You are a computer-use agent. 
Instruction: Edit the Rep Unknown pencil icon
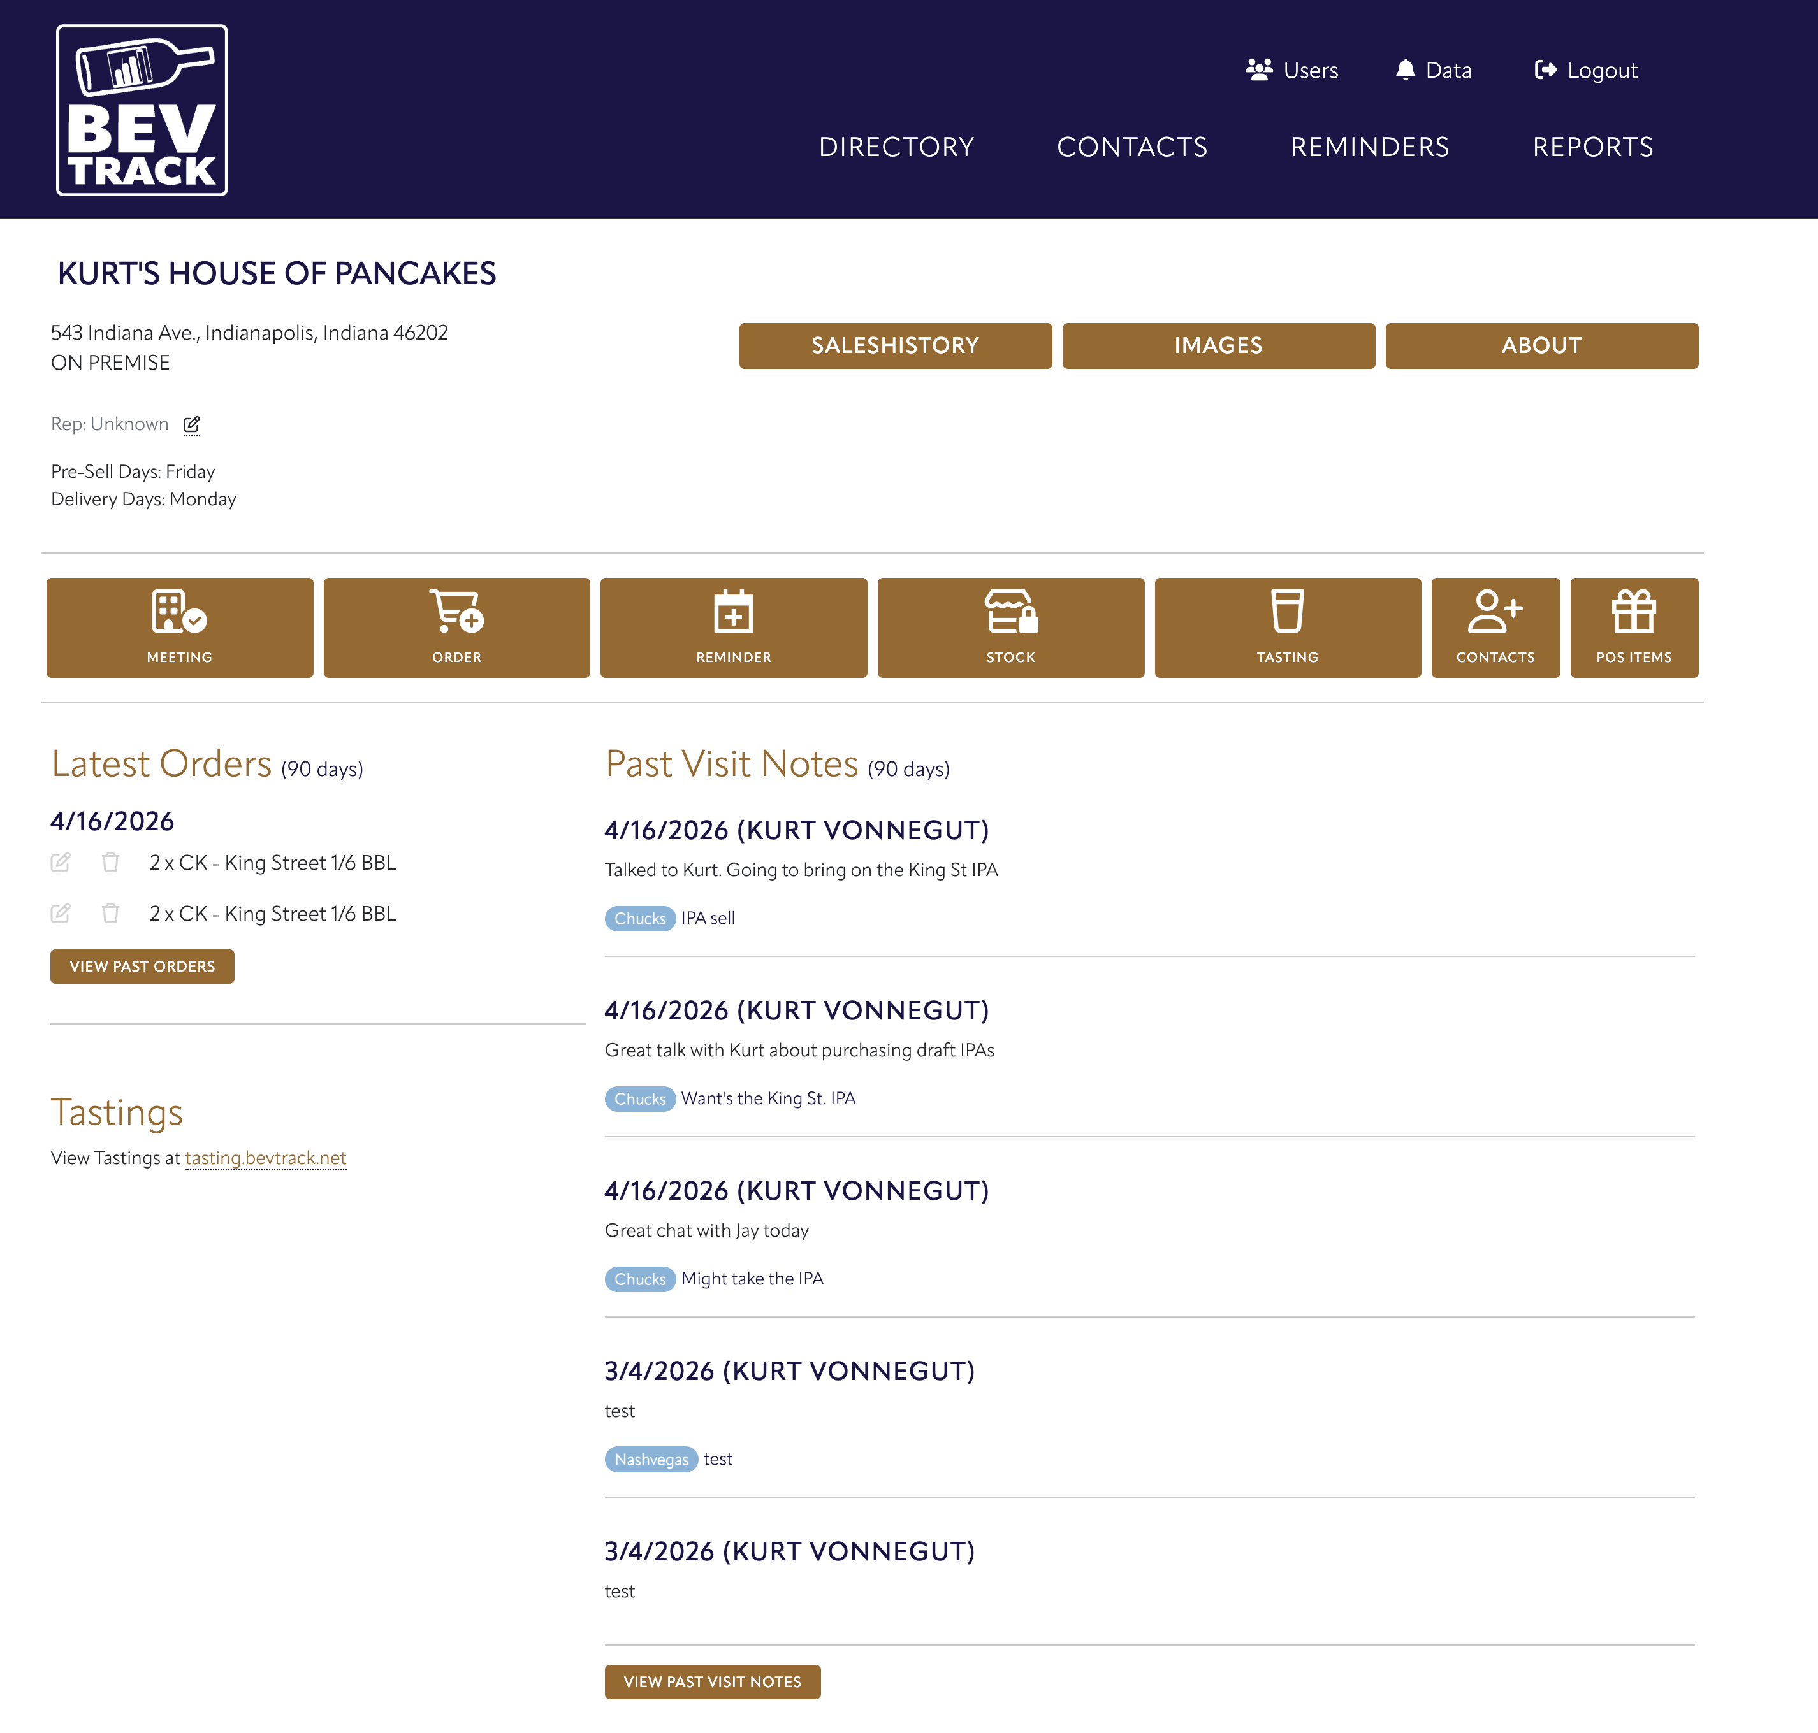click(x=191, y=425)
